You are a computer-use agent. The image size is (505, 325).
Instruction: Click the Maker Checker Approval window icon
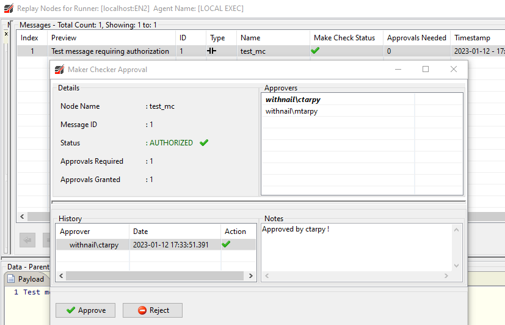pyautogui.click(x=60, y=70)
